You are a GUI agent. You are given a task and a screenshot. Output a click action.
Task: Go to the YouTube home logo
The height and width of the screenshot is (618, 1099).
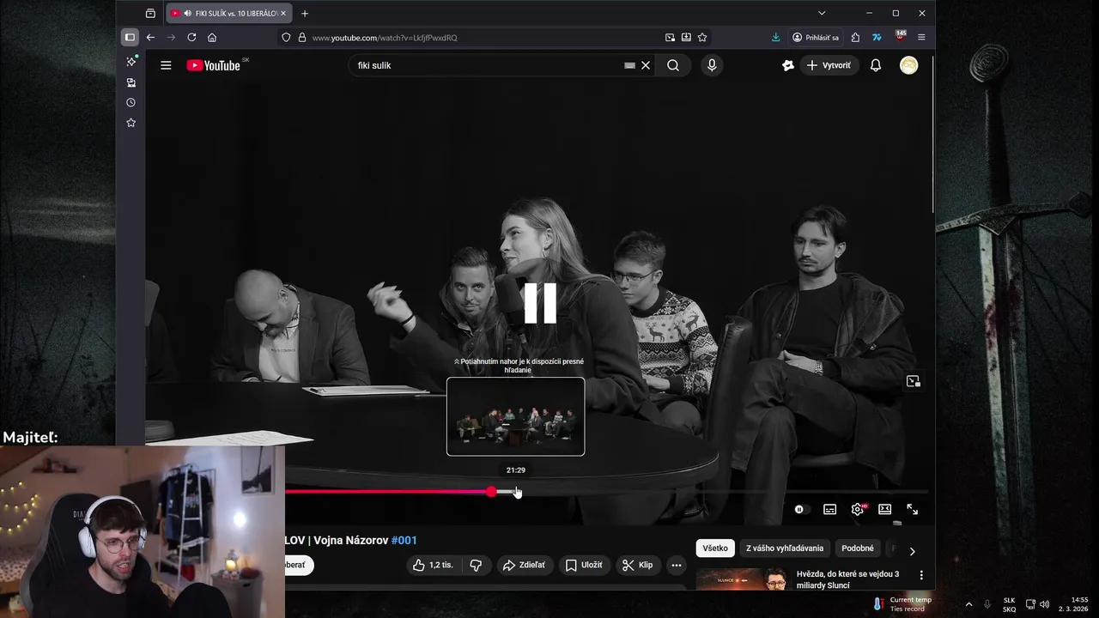[213, 65]
